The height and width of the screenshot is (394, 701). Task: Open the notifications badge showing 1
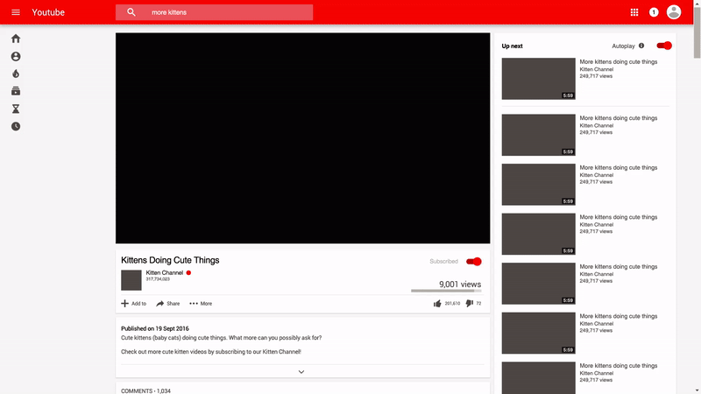654,12
